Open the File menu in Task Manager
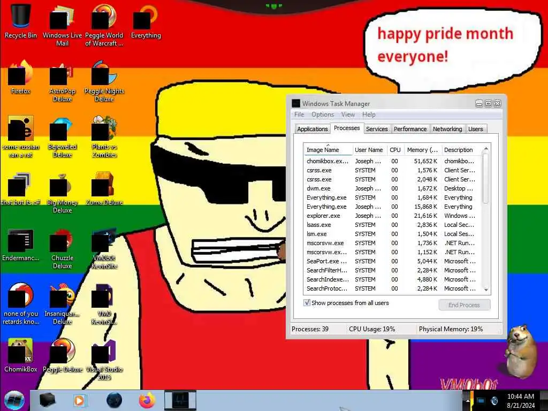Image resolution: width=548 pixels, height=411 pixels. click(299, 115)
